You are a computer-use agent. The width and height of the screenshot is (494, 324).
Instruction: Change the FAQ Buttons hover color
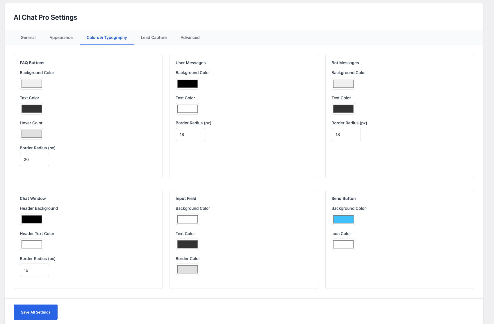tap(31, 133)
